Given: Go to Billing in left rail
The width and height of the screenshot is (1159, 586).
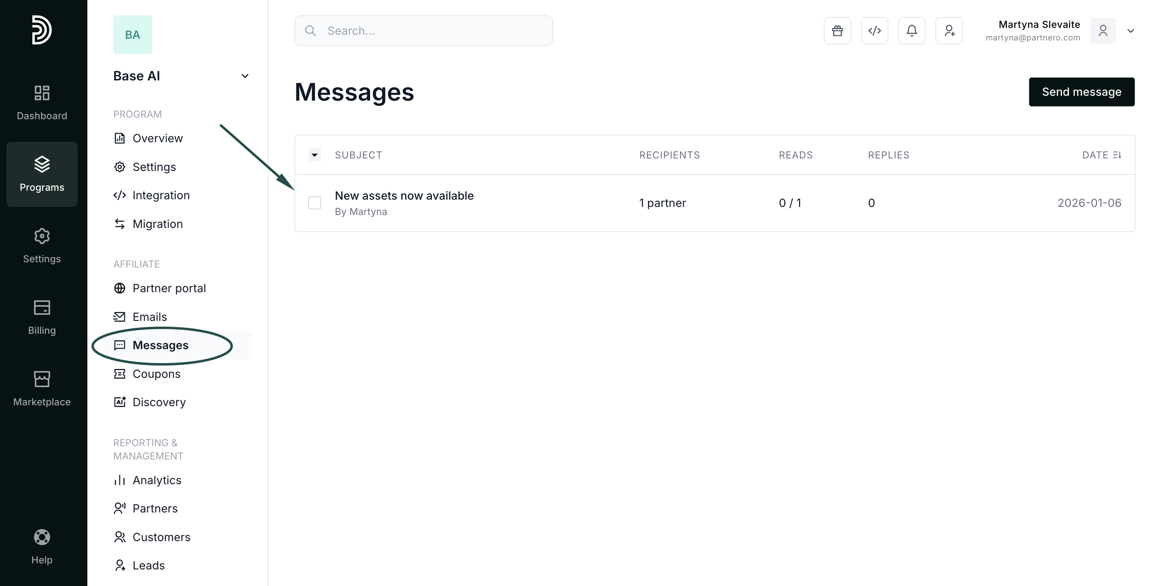Looking at the screenshot, I should pos(42,317).
